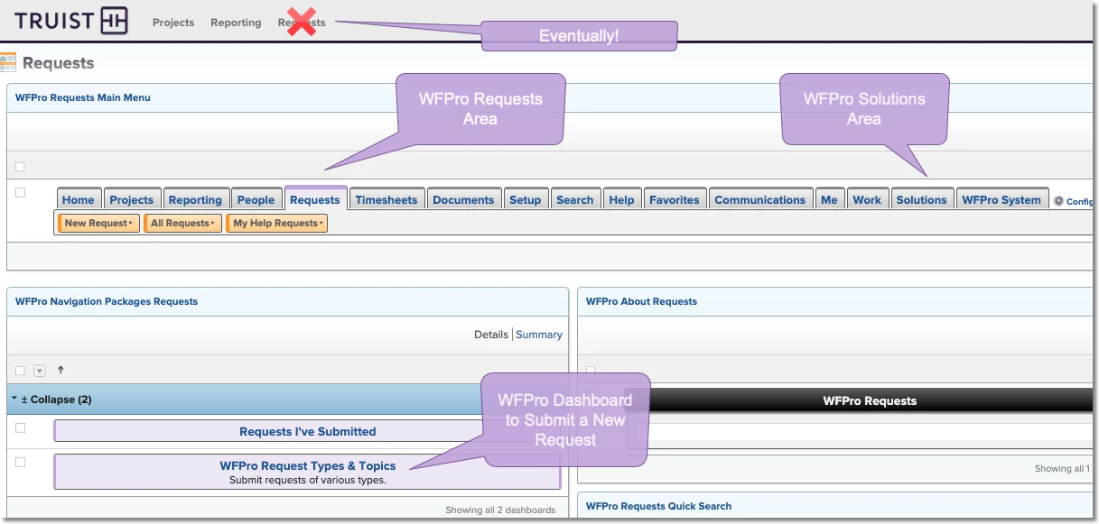Open the top navigation Reporting menu
1099x524 pixels.
click(x=236, y=23)
